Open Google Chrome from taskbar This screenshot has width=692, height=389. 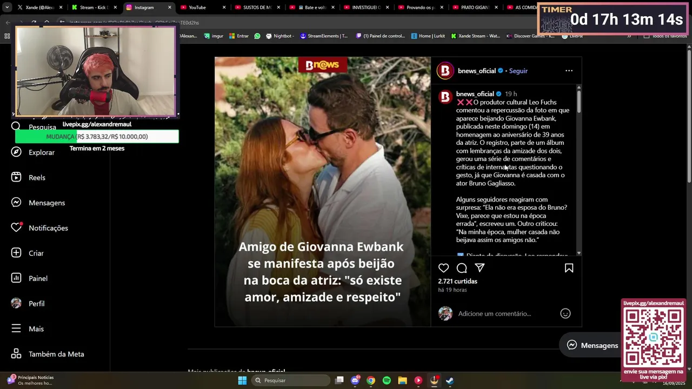[370, 380]
